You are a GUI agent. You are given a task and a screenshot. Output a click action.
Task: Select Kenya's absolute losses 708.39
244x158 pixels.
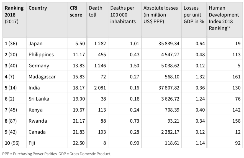click(x=171, y=110)
